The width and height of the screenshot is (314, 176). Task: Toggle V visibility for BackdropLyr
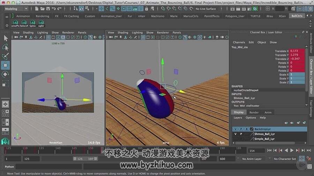pos(235,129)
